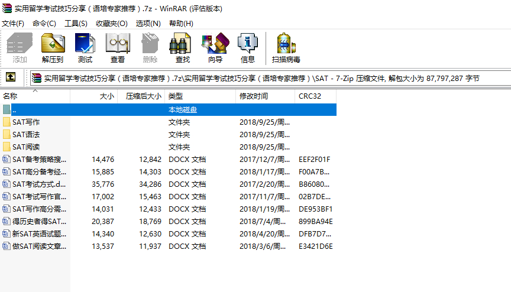Click modified date 2017/2/20/周...
511x292 pixels.
264,184
